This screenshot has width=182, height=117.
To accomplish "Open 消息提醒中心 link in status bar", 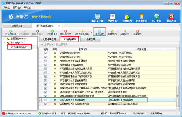I will pyautogui.click(x=156, y=113).
